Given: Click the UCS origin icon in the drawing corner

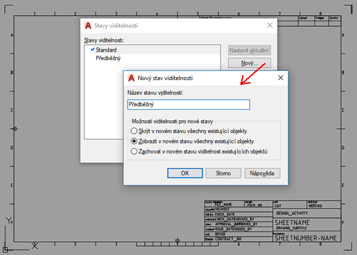Looking at the screenshot, I should tap(5, 250).
